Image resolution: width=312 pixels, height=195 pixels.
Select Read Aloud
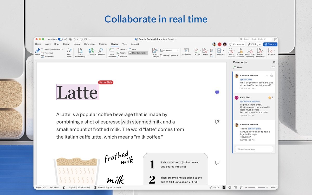click(x=69, y=52)
